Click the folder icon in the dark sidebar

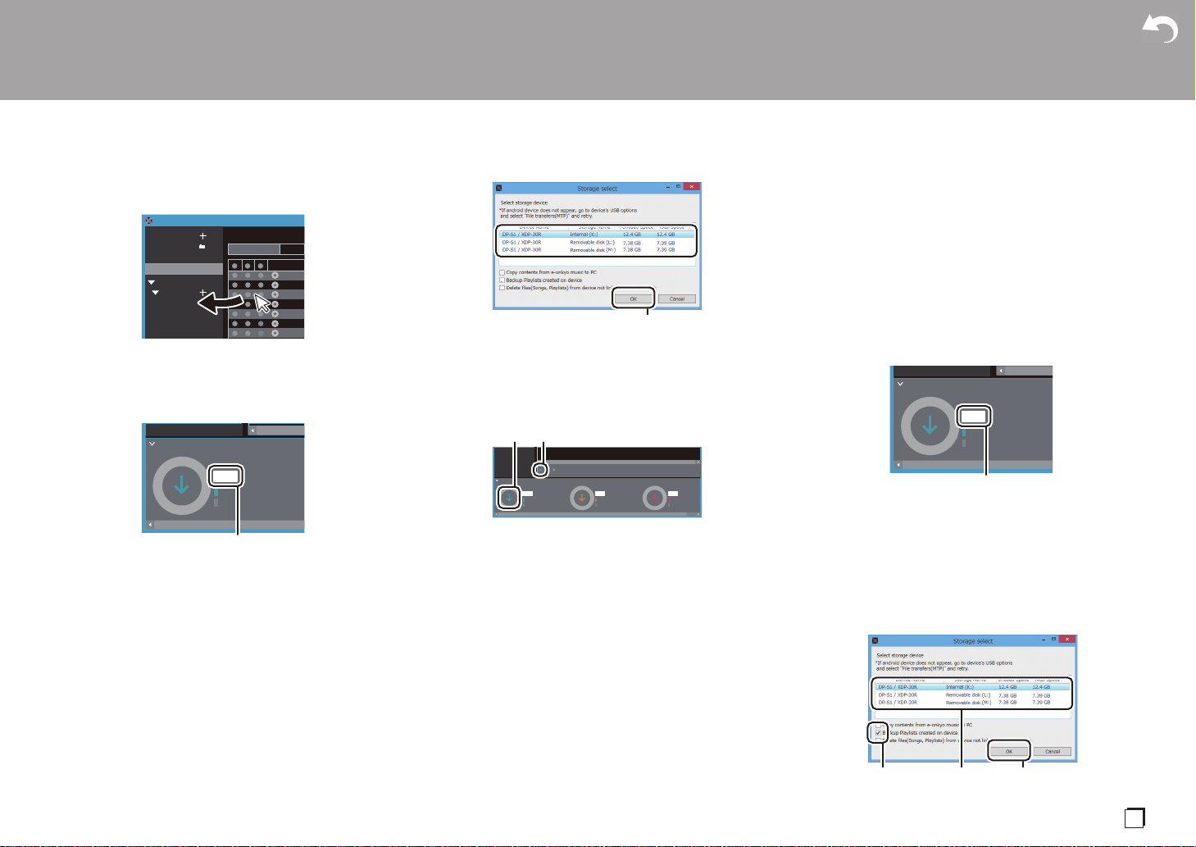tap(202, 246)
